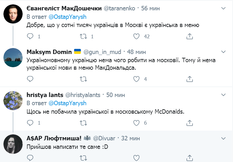Like the tweet with 42 likes
Viewport: 233px width, 162px height.
(x=136, y=37)
